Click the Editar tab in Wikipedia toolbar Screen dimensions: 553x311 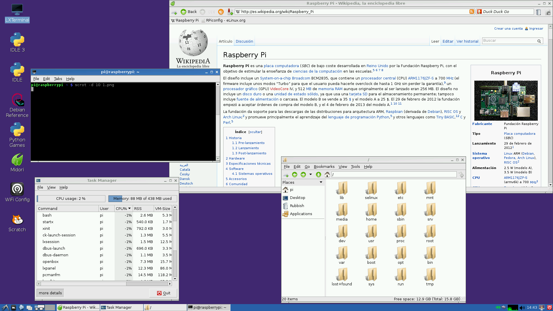(x=448, y=41)
